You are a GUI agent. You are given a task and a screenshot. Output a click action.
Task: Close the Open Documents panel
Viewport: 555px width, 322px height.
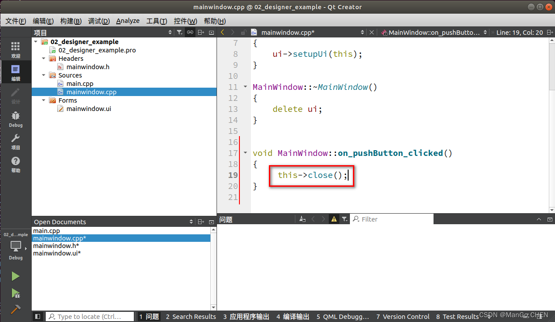coord(211,222)
